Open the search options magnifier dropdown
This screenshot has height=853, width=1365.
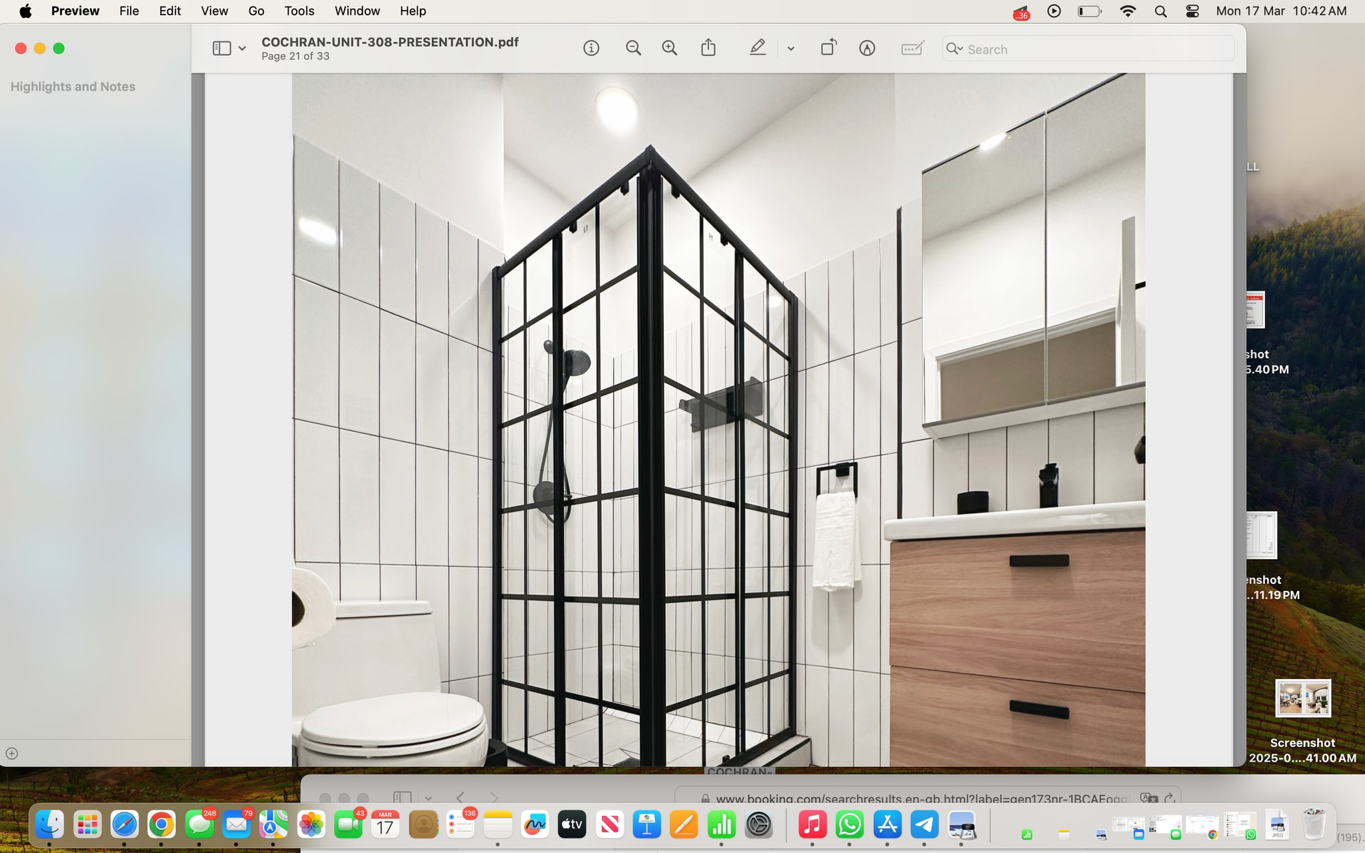click(954, 49)
